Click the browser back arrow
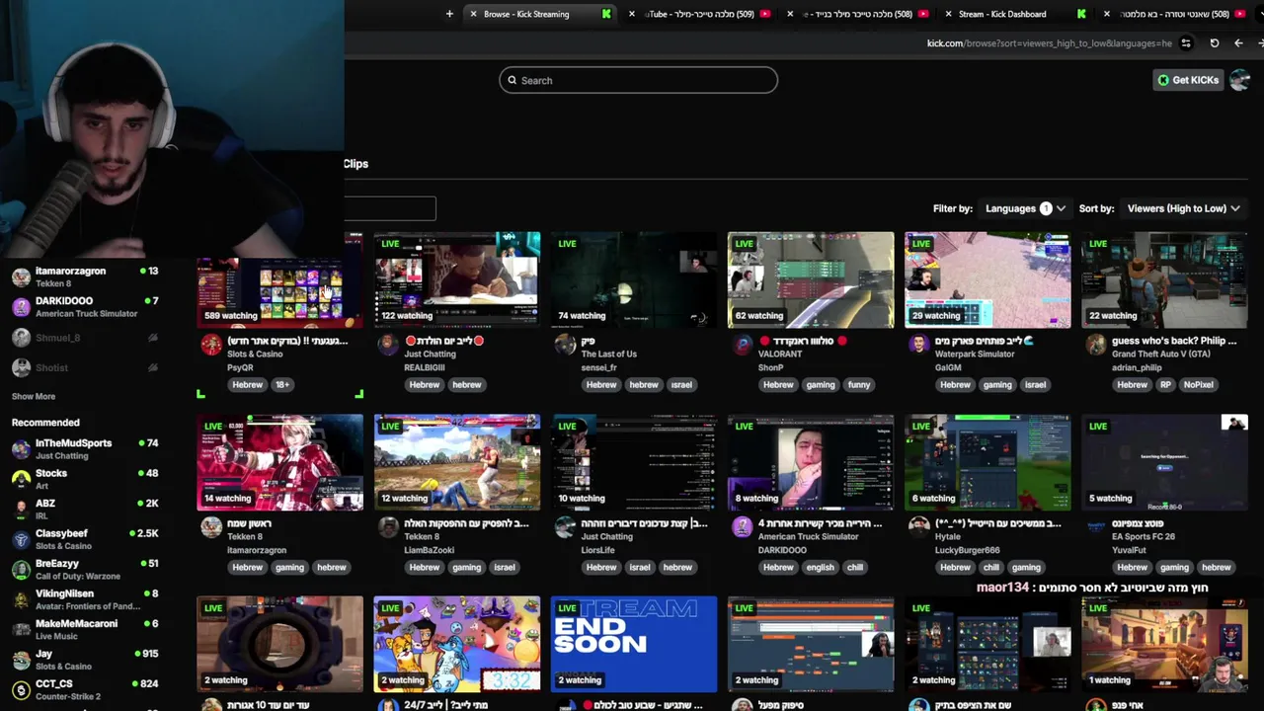 point(1238,43)
